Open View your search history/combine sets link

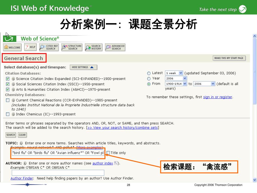coord(122,128)
